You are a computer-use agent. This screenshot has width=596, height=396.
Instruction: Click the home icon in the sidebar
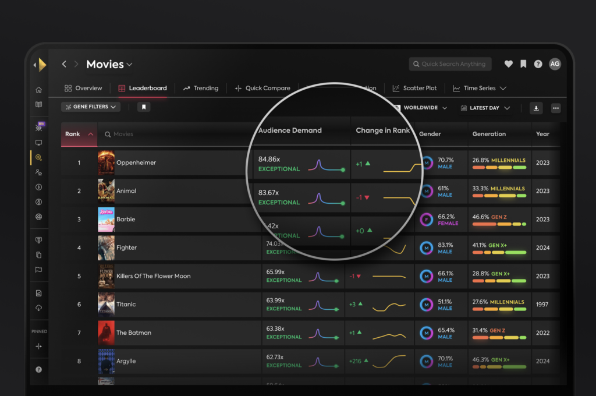[39, 90]
